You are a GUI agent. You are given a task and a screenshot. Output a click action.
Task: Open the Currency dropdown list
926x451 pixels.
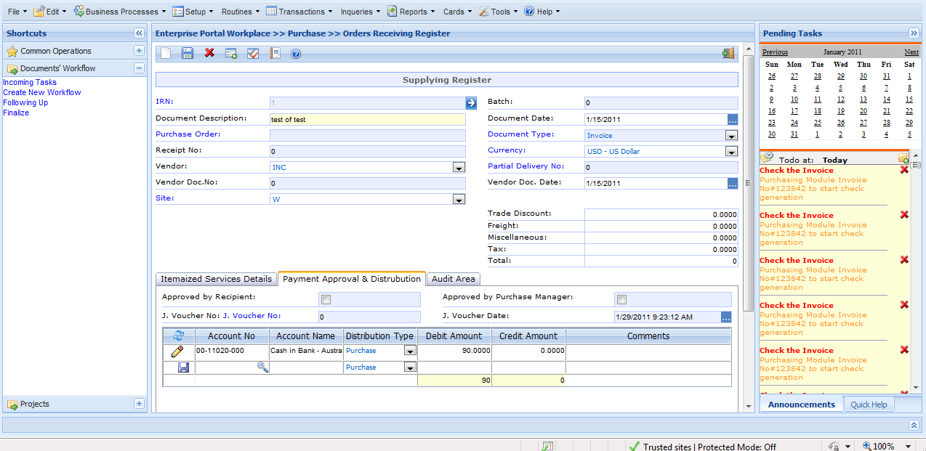coord(731,152)
